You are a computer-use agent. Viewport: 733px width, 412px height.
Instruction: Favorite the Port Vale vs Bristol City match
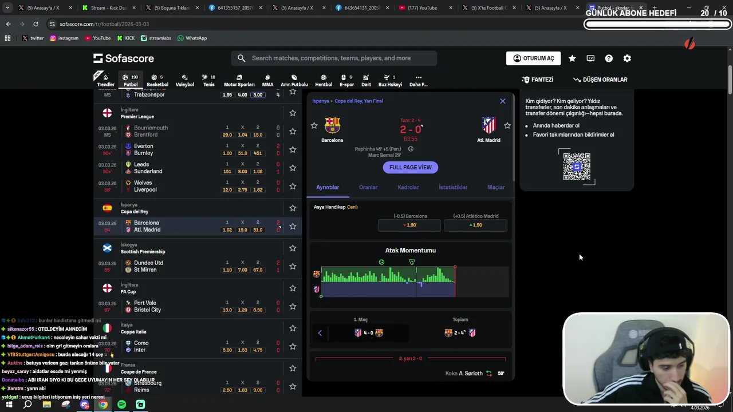[293, 306]
